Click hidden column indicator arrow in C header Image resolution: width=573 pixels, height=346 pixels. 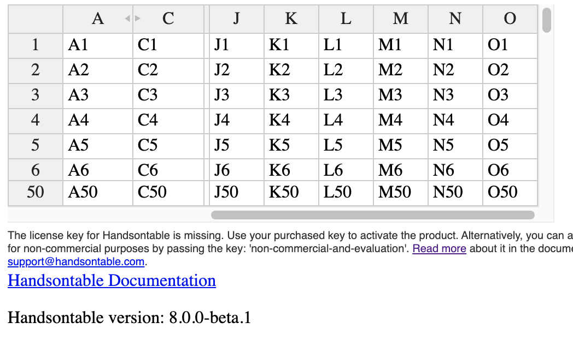(x=138, y=19)
